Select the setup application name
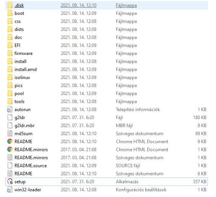Viewport: 216px width, 197px height. click(20, 182)
